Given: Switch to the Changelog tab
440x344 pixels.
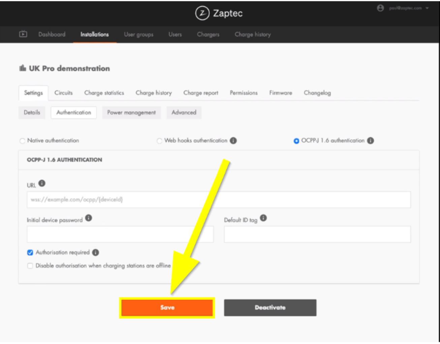Looking at the screenshot, I should point(317,93).
